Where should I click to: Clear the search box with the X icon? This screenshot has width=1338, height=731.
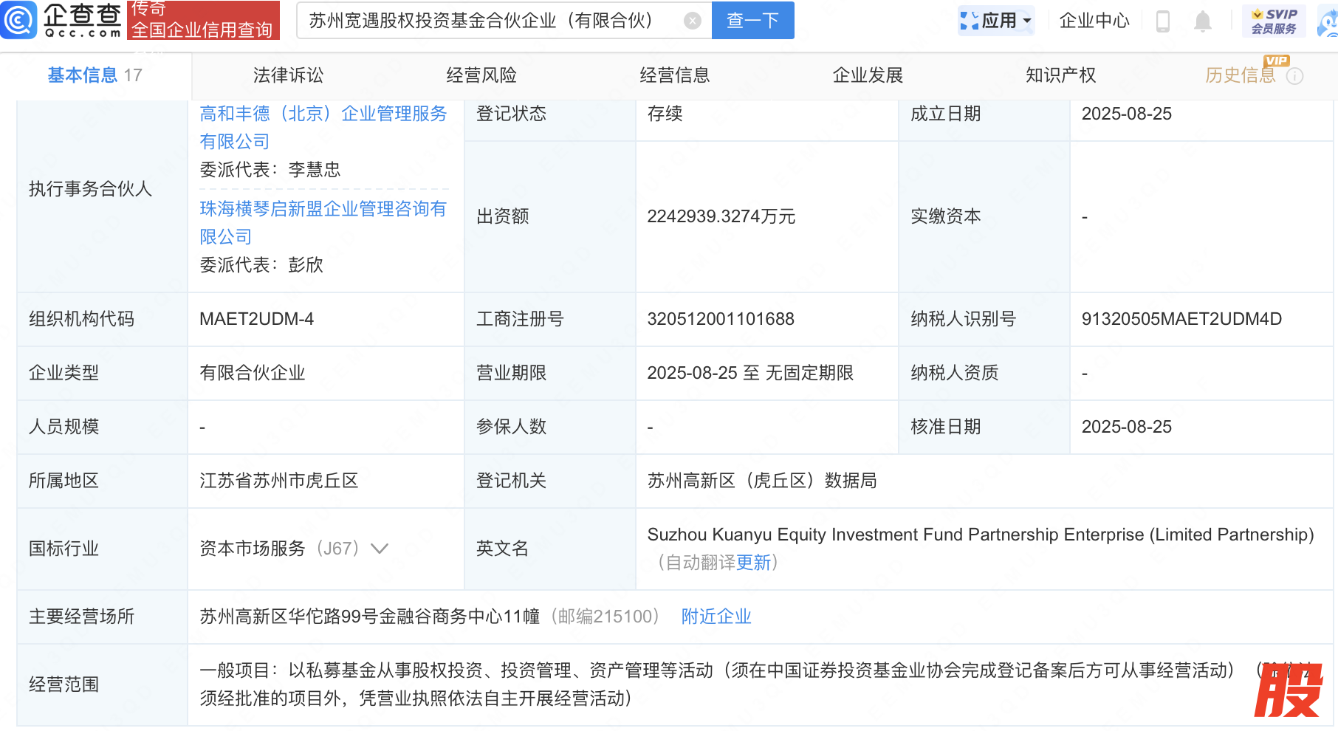point(692,21)
